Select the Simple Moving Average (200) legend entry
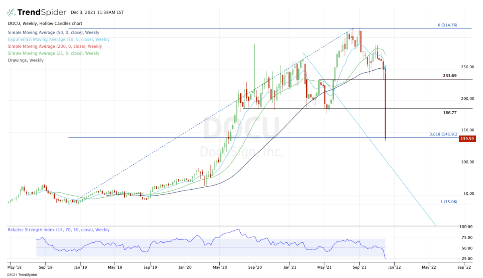The width and height of the screenshot is (483, 278). click(54, 46)
